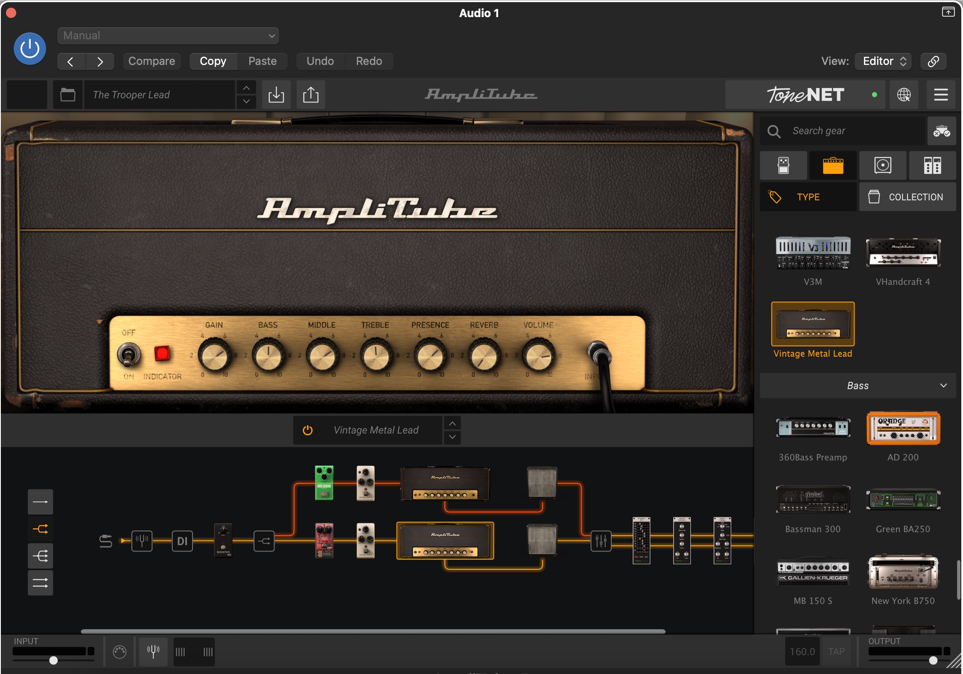The width and height of the screenshot is (963, 674).
Task: Click the TAP tempo button
Action: [836, 652]
